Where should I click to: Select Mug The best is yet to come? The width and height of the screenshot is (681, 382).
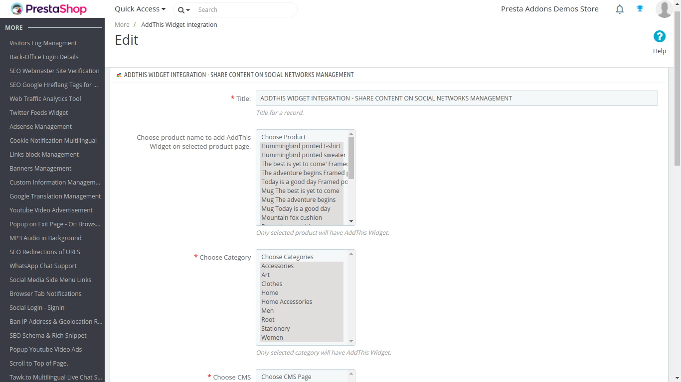(302, 191)
